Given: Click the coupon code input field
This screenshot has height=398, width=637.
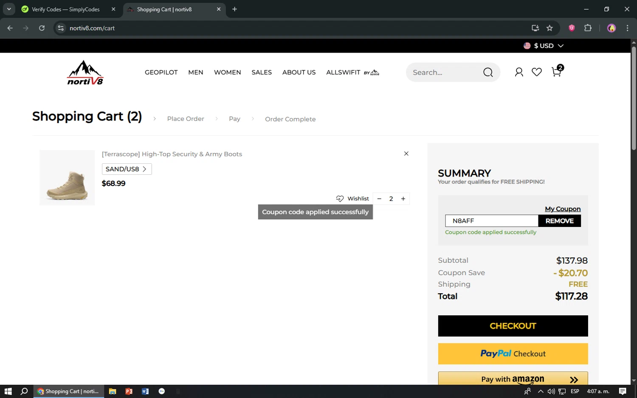Looking at the screenshot, I should [491, 221].
